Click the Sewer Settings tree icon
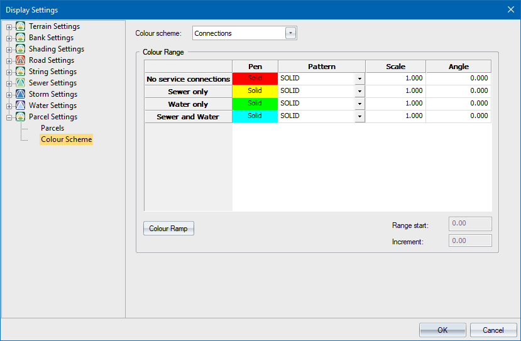Viewport: 521px width, 341px height. (21, 83)
